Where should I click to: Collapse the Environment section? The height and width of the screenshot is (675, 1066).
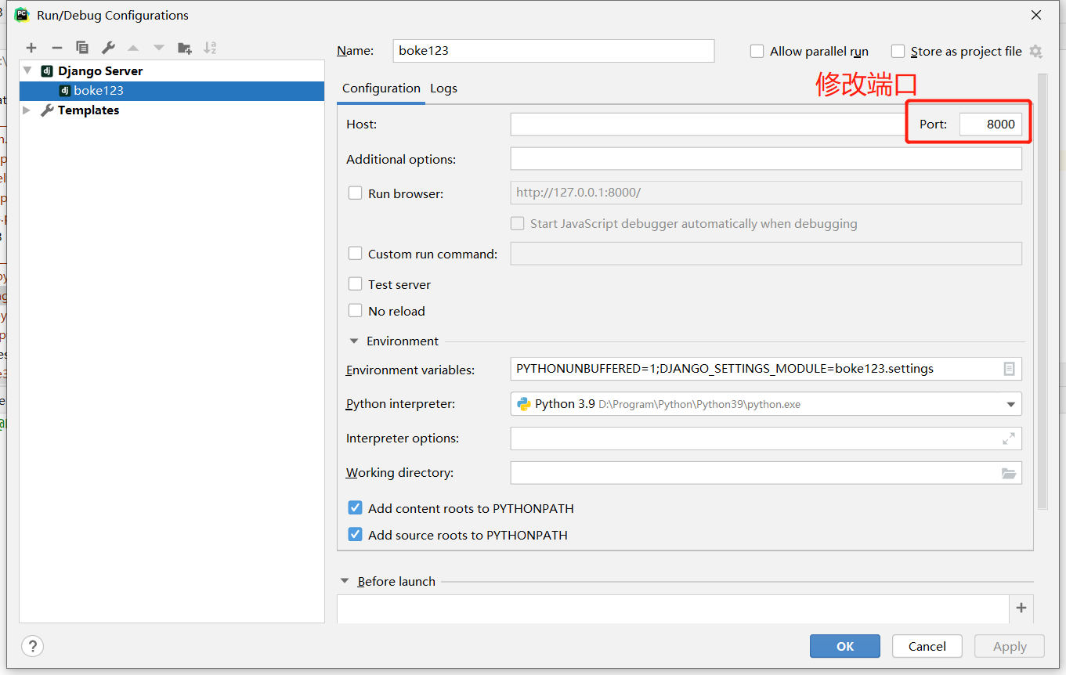coord(353,341)
